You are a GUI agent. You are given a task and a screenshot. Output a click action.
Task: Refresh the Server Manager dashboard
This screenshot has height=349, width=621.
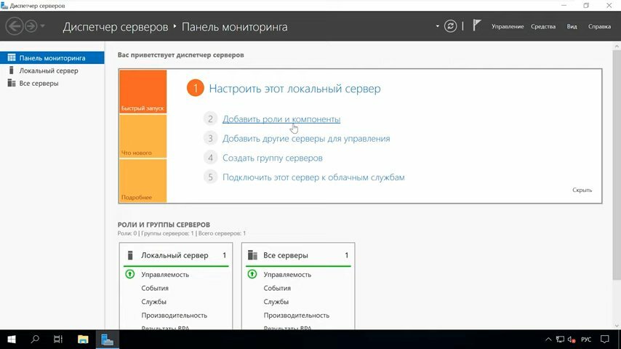pos(450,26)
